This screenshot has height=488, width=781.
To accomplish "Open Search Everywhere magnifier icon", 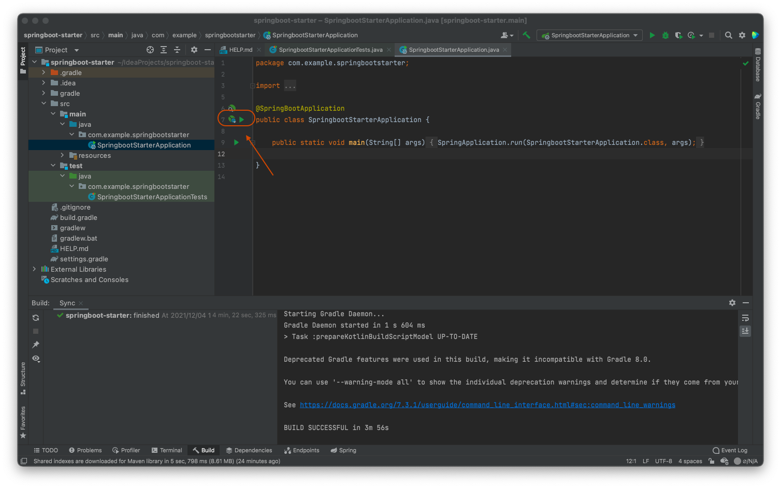I will [729, 35].
